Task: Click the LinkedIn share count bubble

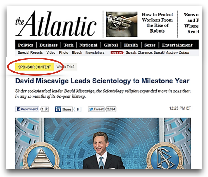Action: pyautogui.click(x=78, y=110)
